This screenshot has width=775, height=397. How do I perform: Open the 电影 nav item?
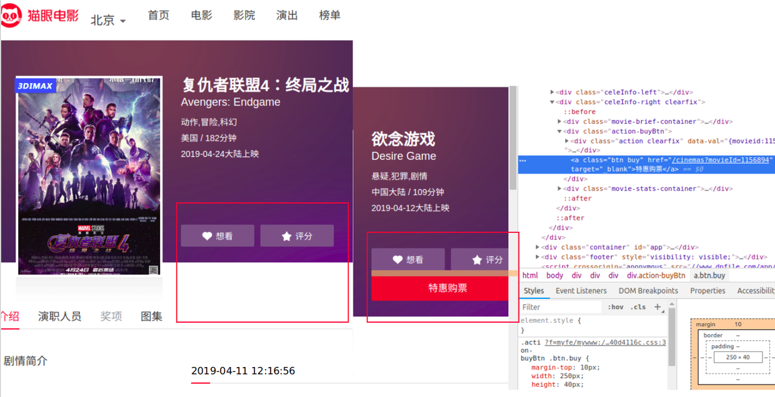202,16
